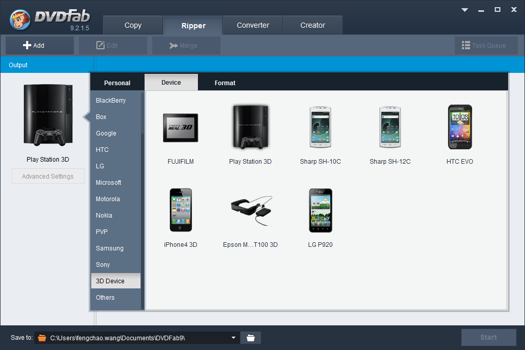Switch to the Converter module tab
Image resolution: width=525 pixels, height=350 pixels.
tap(253, 25)
